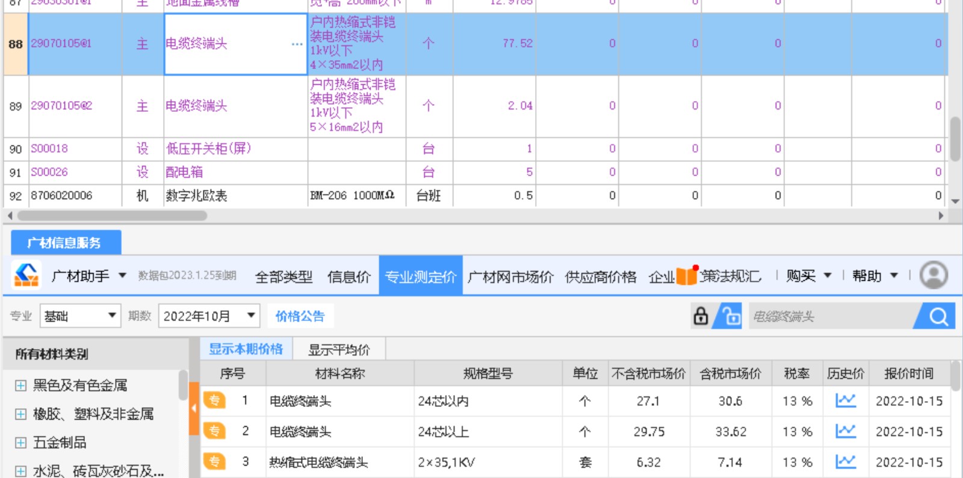Screen dimensions: 963x478
Task: Click the 广材助手 logo icon
Action: (26, 275)
